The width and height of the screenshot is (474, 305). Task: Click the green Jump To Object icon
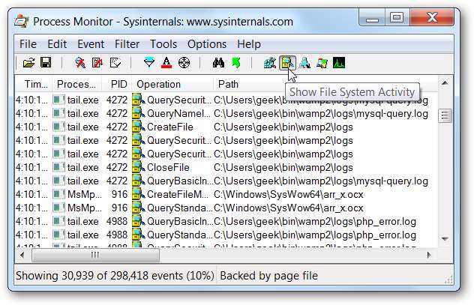point(235,63)
